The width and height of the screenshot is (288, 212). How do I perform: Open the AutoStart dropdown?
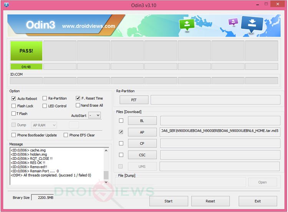click(x=94, y=115)
